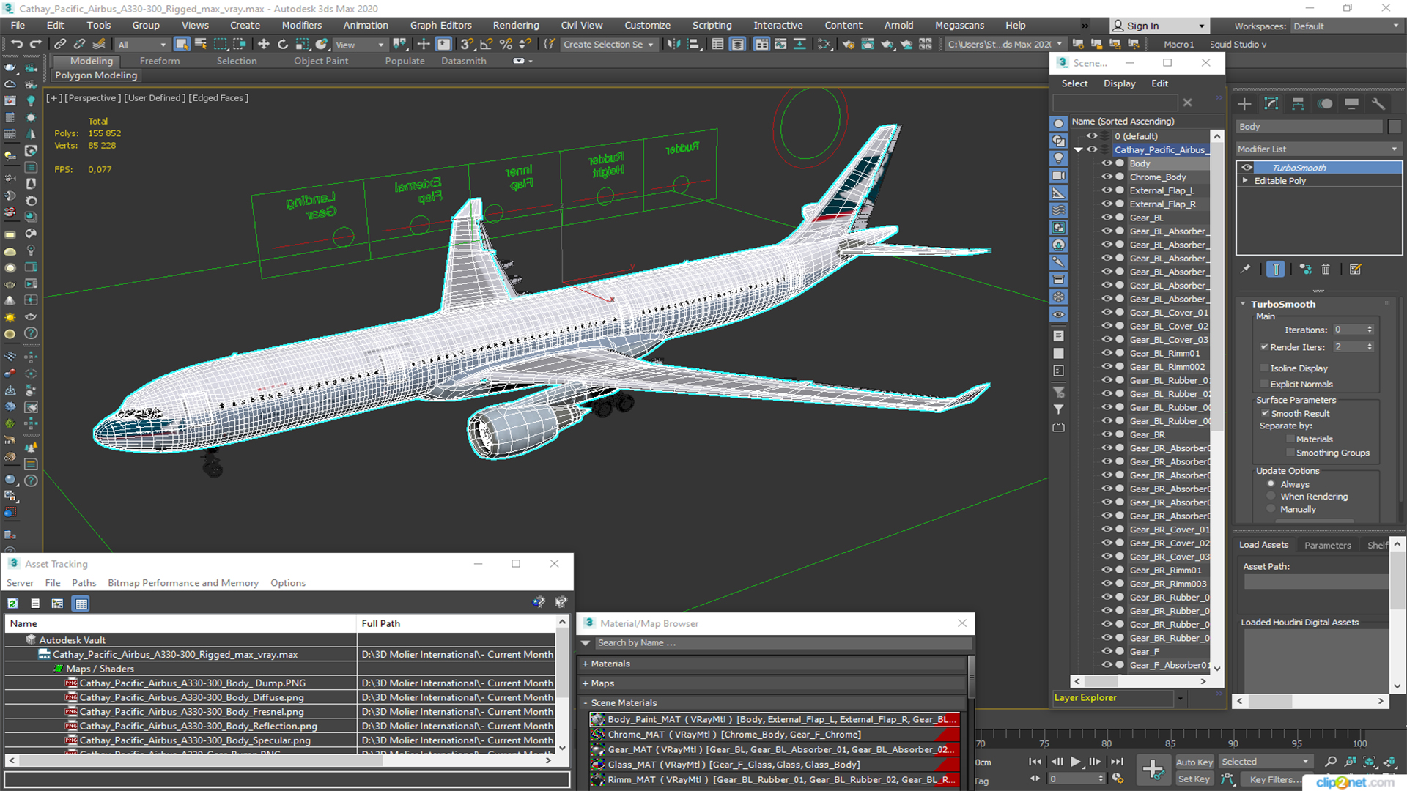Switch to Object Paint ribbon tab

click(321, 61)
